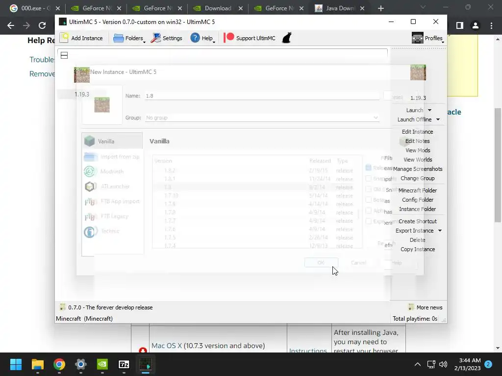Screen dimensions: 502x376
Task: Open the Folders toolbar button
Action: (129, 38)
